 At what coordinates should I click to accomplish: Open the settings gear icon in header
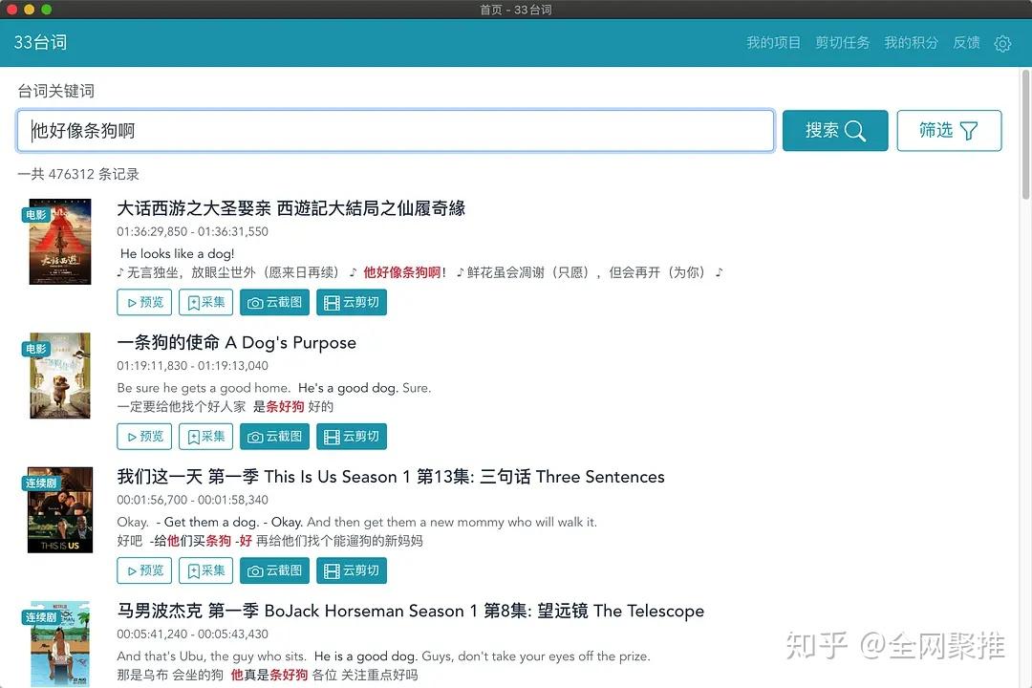tap(1001, 43)
